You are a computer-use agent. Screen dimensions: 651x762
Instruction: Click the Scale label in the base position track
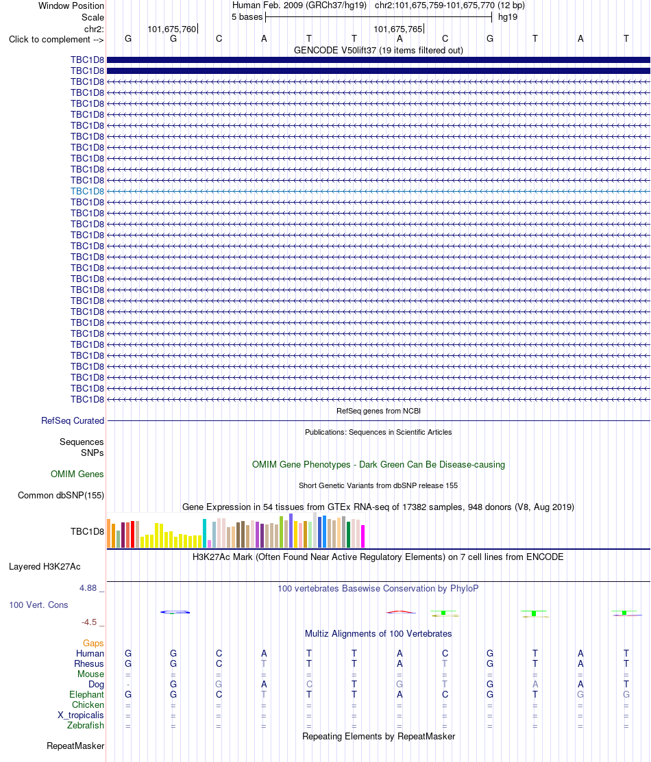click(x=93, y=17)
